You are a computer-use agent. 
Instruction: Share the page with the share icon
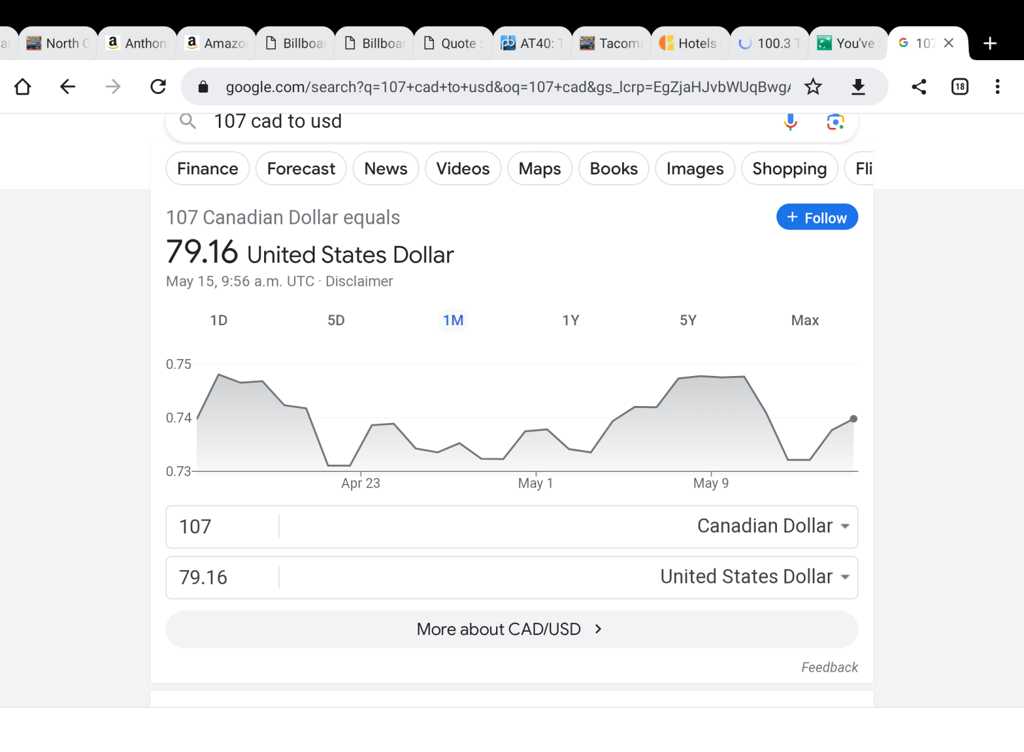(x=919, y=86)
